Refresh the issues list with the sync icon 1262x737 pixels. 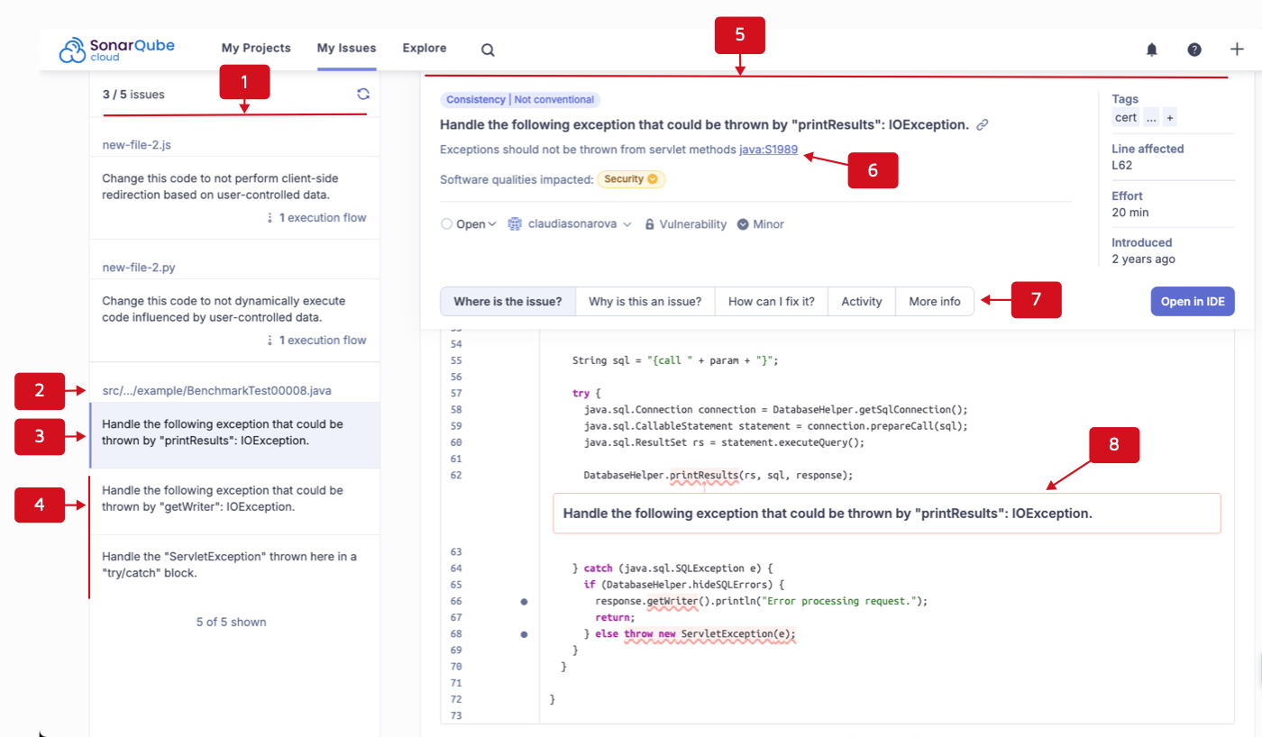point(363,93)
